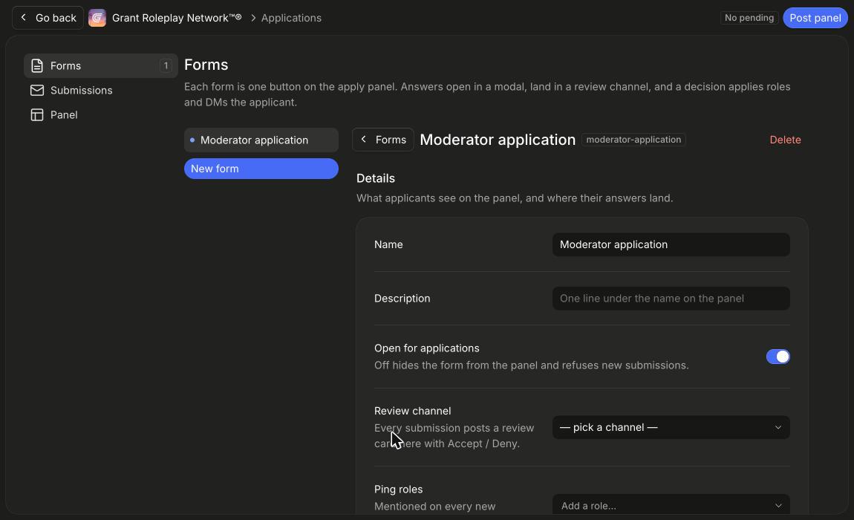Select Moderator application in the forms list
Screen dimensions: 854x520
261,140
